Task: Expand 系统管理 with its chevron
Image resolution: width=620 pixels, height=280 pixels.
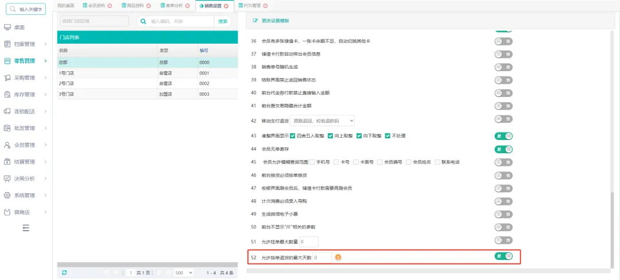Action: [46, 196]
